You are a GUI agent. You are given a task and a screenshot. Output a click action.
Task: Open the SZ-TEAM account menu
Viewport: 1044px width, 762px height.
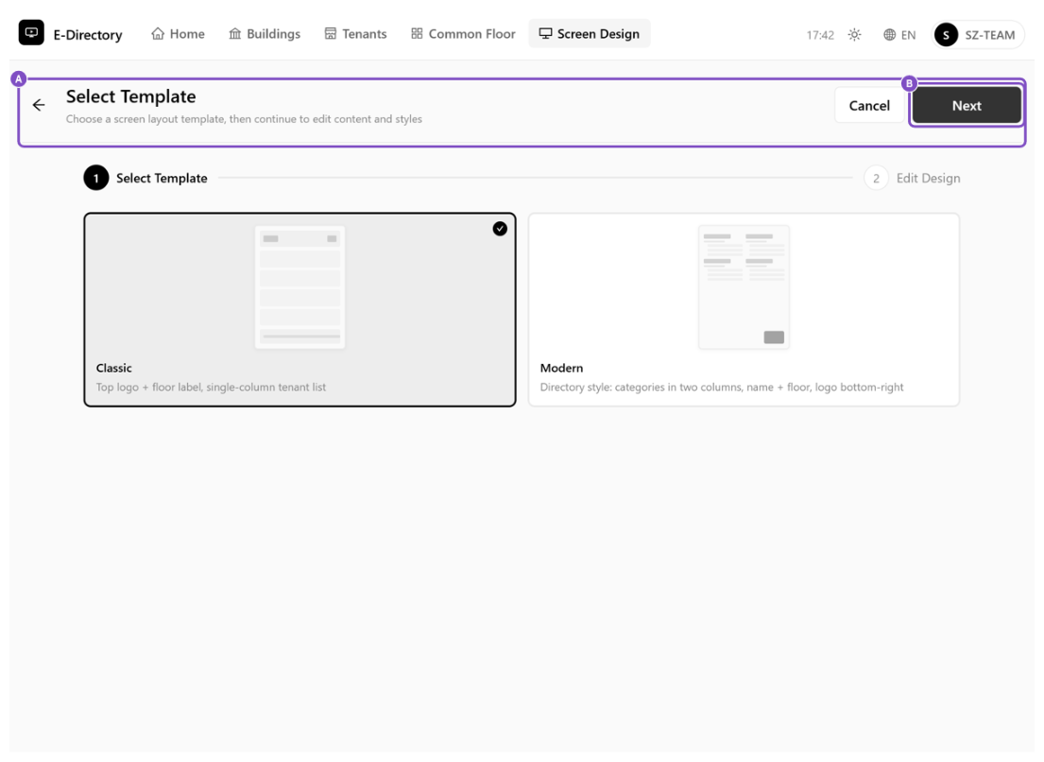click(978, 35)
